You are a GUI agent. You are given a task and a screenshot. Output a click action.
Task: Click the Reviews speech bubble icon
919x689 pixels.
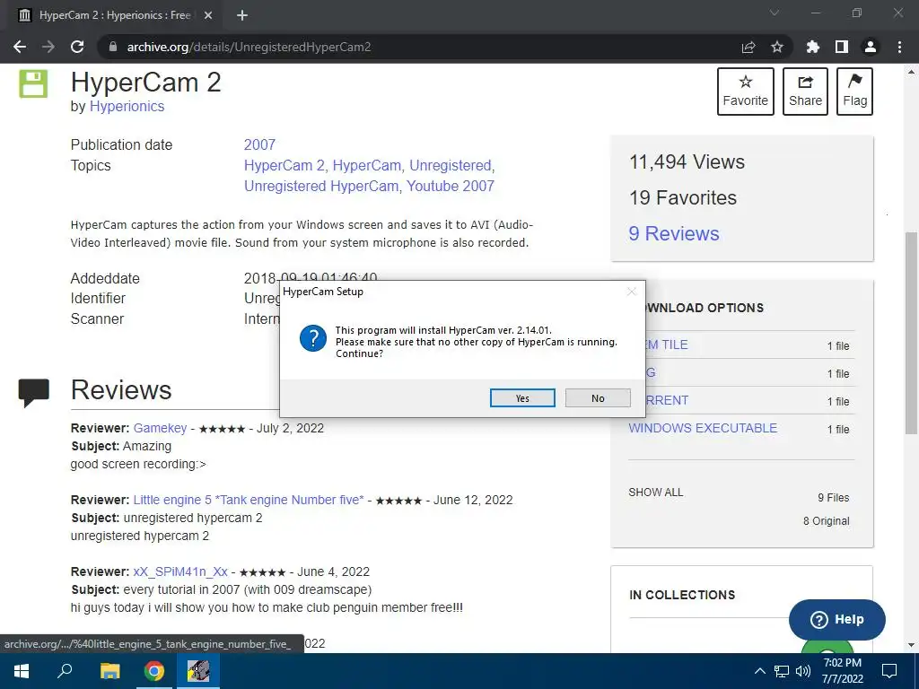33,392
